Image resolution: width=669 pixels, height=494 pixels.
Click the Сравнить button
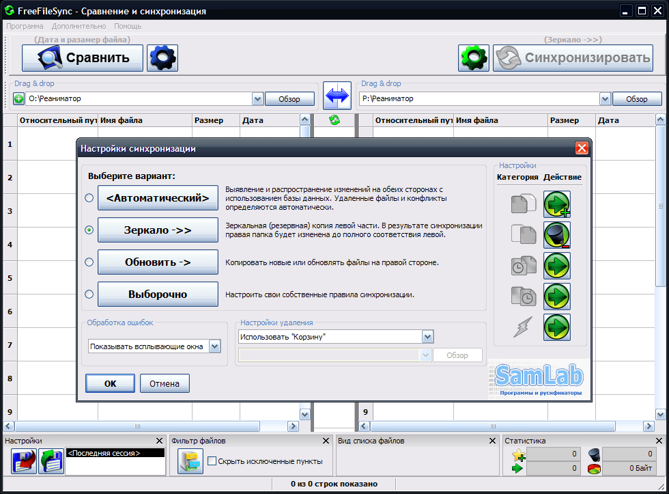83,58
